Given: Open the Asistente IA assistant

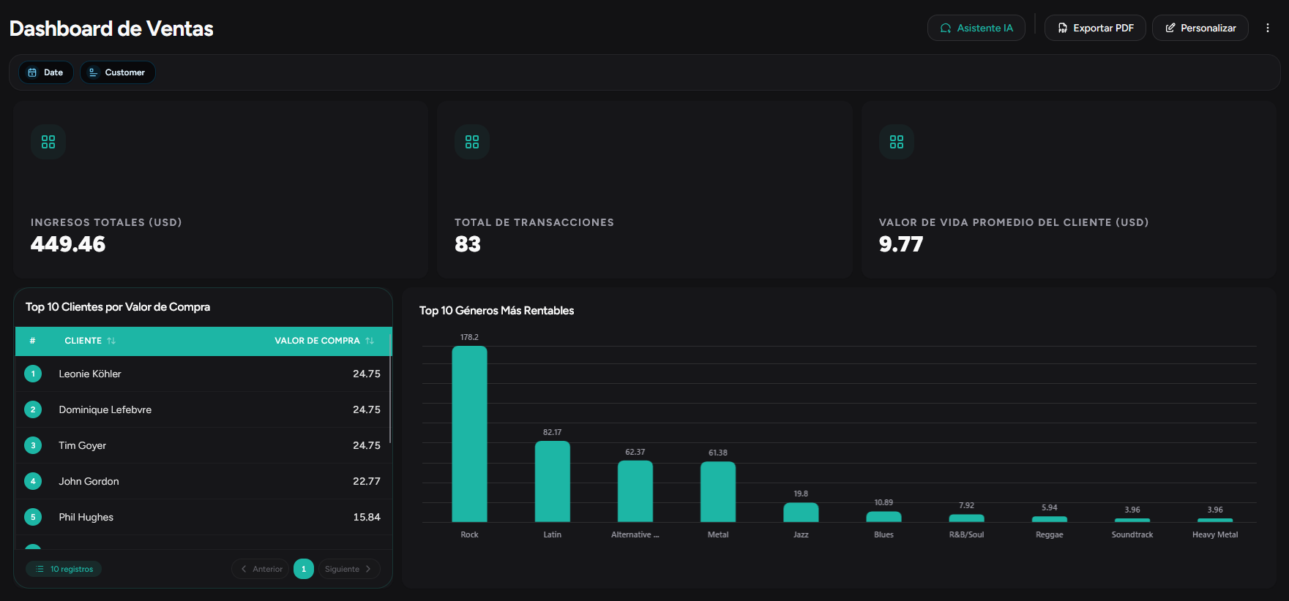Looking at the screenshot, I should (x=976, y=28).
